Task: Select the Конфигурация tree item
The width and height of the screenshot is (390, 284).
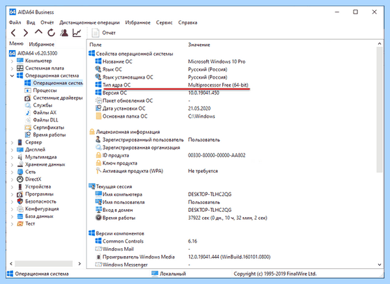Action: [42, 209]
